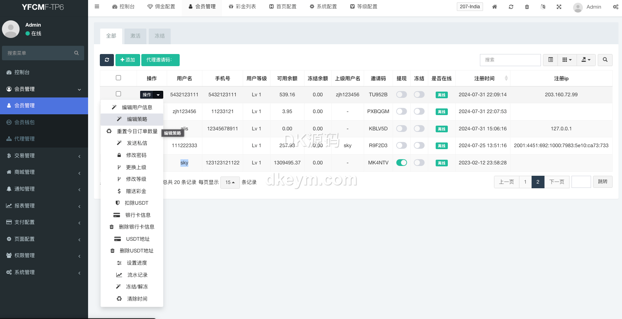
Task: Choose 赠送彩金 in the action menu
Action: [x=136, y=191]
